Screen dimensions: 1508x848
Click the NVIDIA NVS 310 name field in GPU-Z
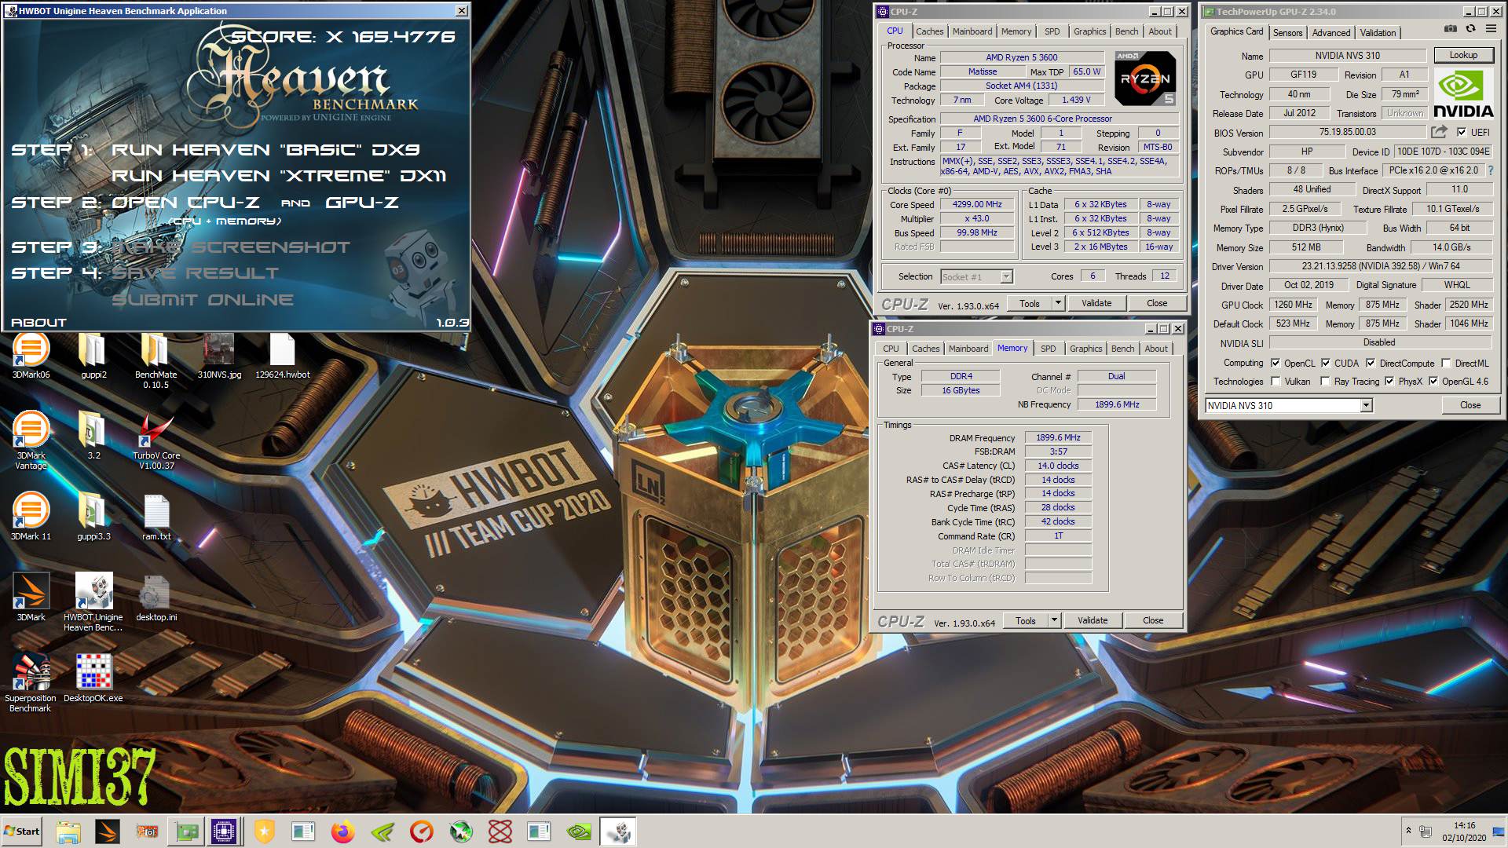(x=1348, y=56)
